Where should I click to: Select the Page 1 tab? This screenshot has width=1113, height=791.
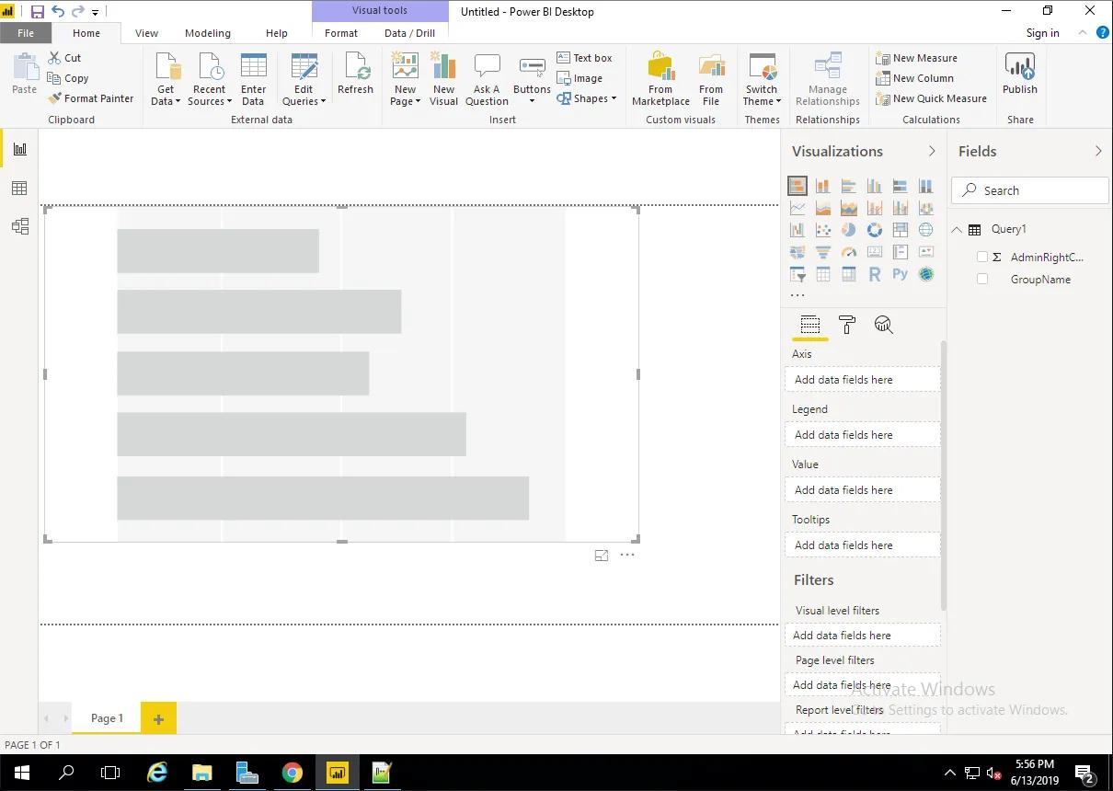[107, 718]
